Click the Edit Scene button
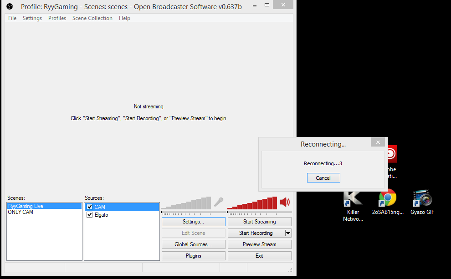Image resolution: width=451 pixels, height=279 pixels. [x=193, y=233]
